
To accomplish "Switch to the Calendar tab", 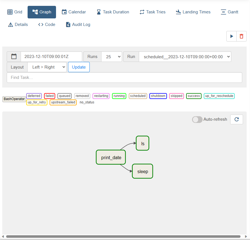I will click(x=74, y=12).
